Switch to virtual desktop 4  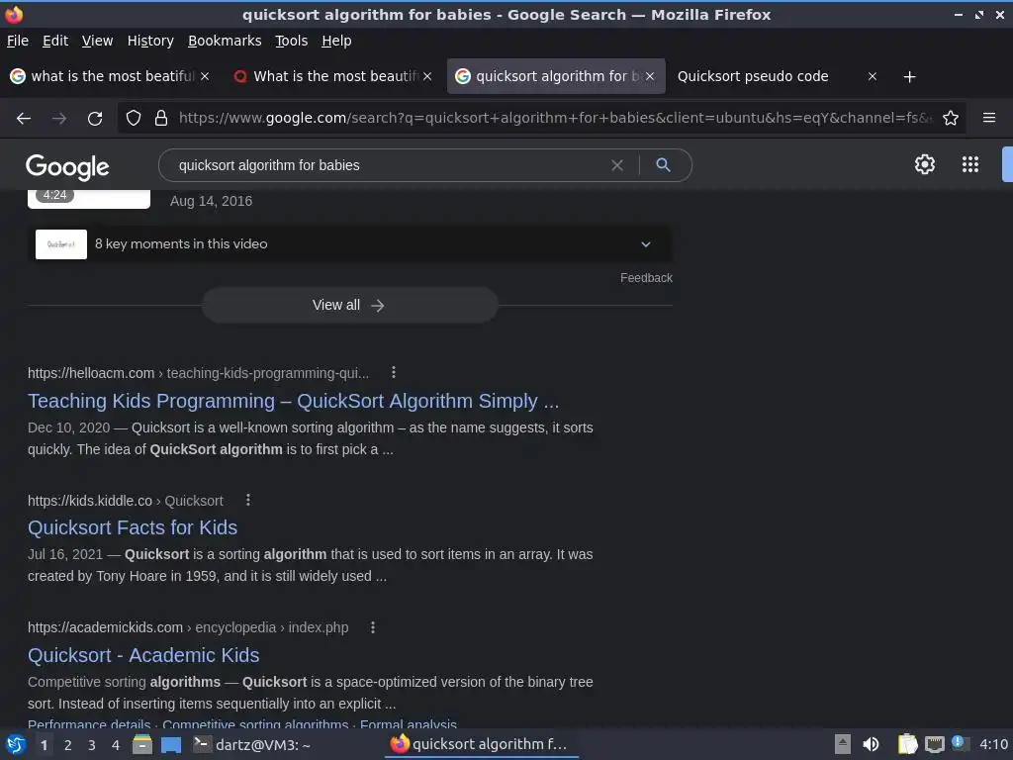coord(116,745)
